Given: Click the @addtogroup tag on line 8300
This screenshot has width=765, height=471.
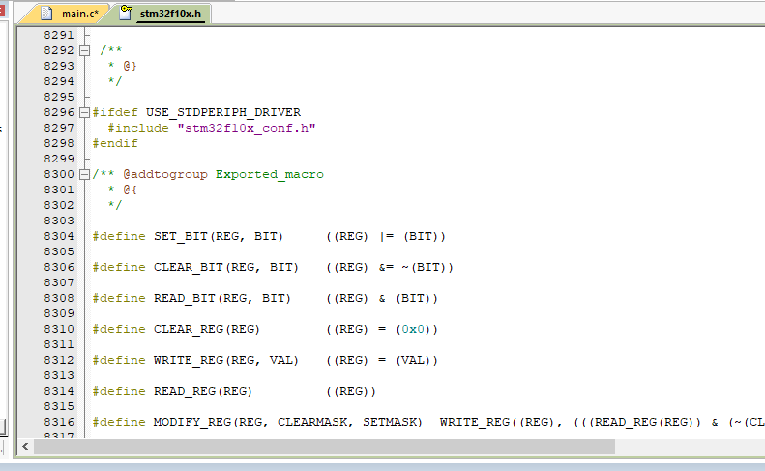Looking at the screenshot, I should click(x=165, y=174).
